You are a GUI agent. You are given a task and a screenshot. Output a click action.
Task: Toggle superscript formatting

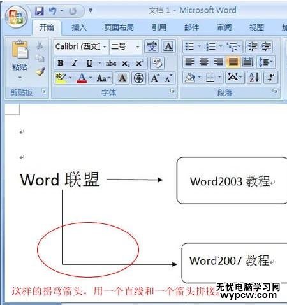point(140,63)
